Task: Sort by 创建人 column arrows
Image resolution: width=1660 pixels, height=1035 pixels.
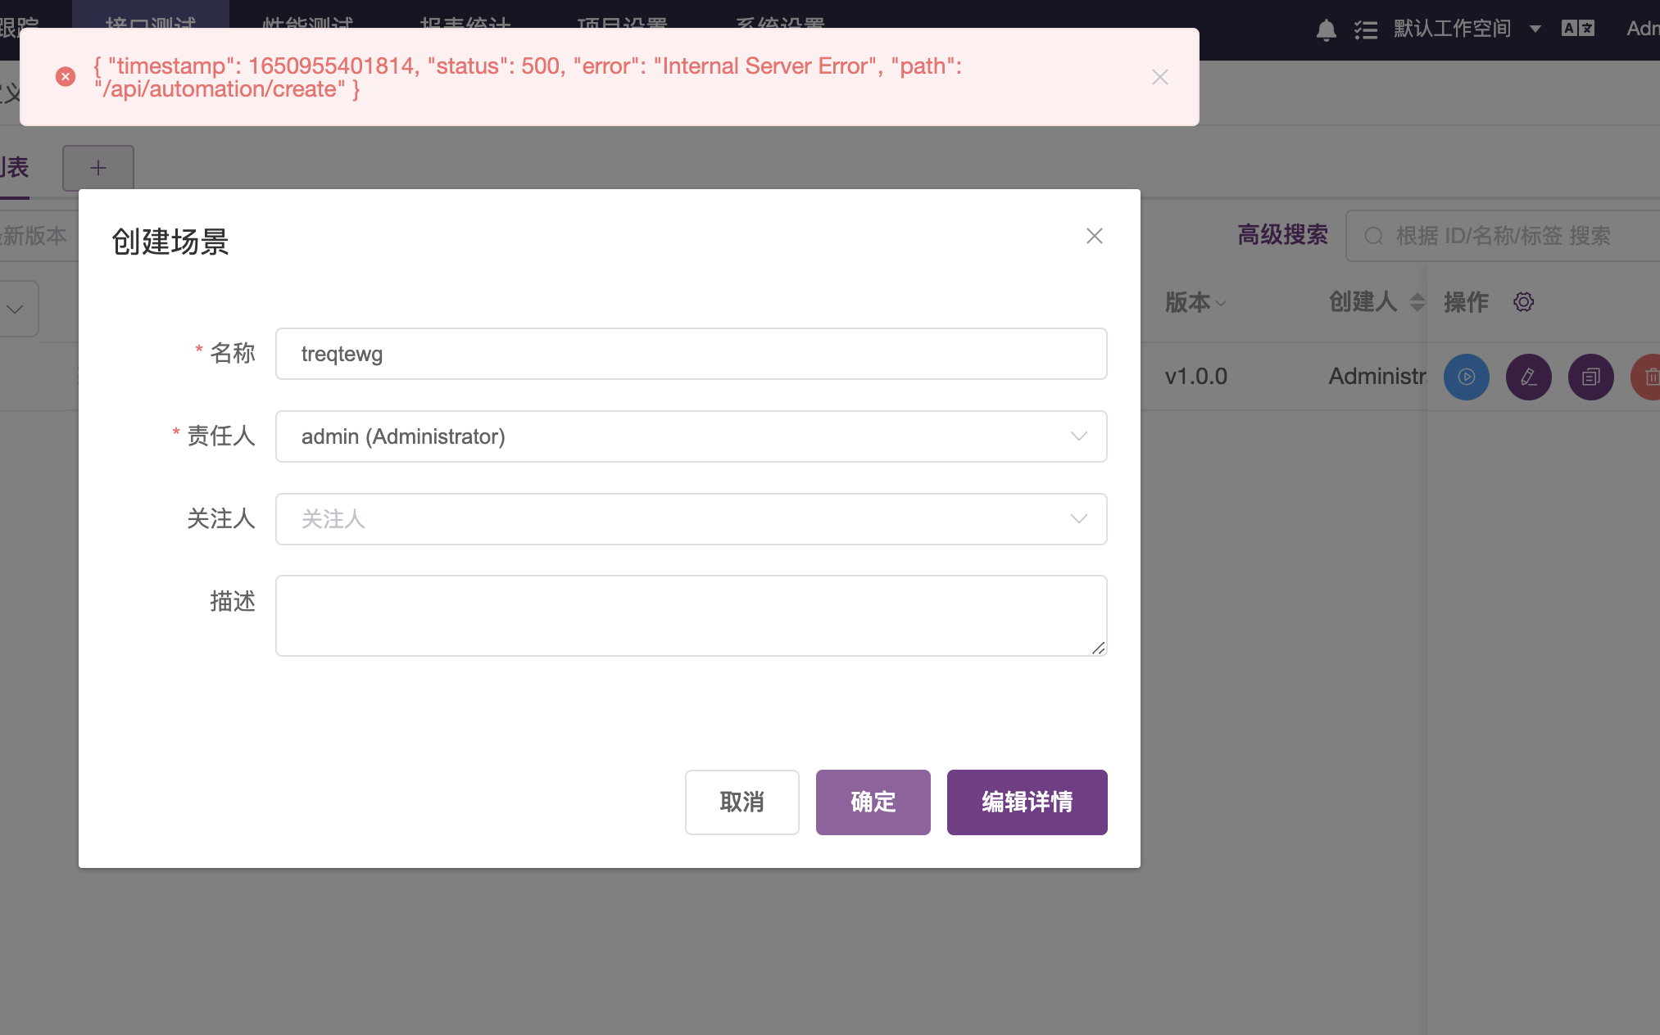Action: pyautogui.click(x=1417, y=302)
